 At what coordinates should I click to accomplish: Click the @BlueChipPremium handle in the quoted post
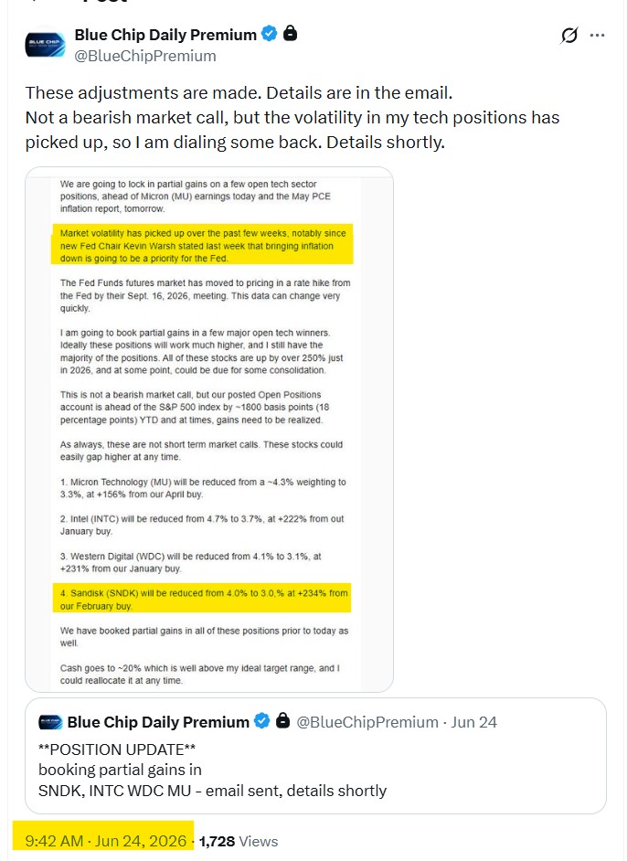tap(367, 722)
